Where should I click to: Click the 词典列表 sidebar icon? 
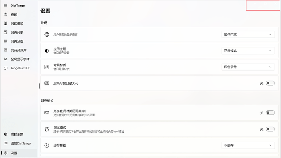(x=5, y=32)
